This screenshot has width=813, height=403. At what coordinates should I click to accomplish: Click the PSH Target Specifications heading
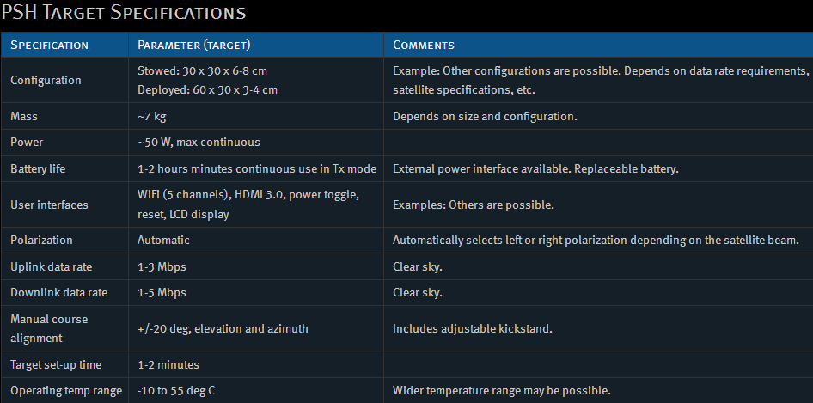pos(124,13)
